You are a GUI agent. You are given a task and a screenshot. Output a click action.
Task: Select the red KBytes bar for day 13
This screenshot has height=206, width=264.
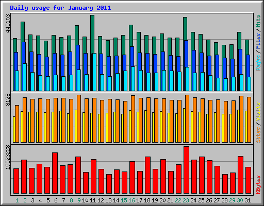pos(109,184)
